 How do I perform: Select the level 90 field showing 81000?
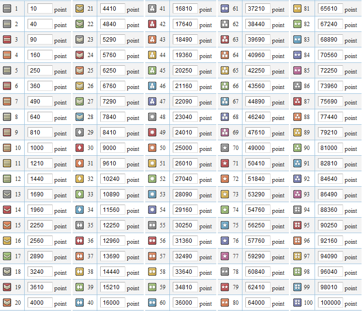tap(330, 148)
